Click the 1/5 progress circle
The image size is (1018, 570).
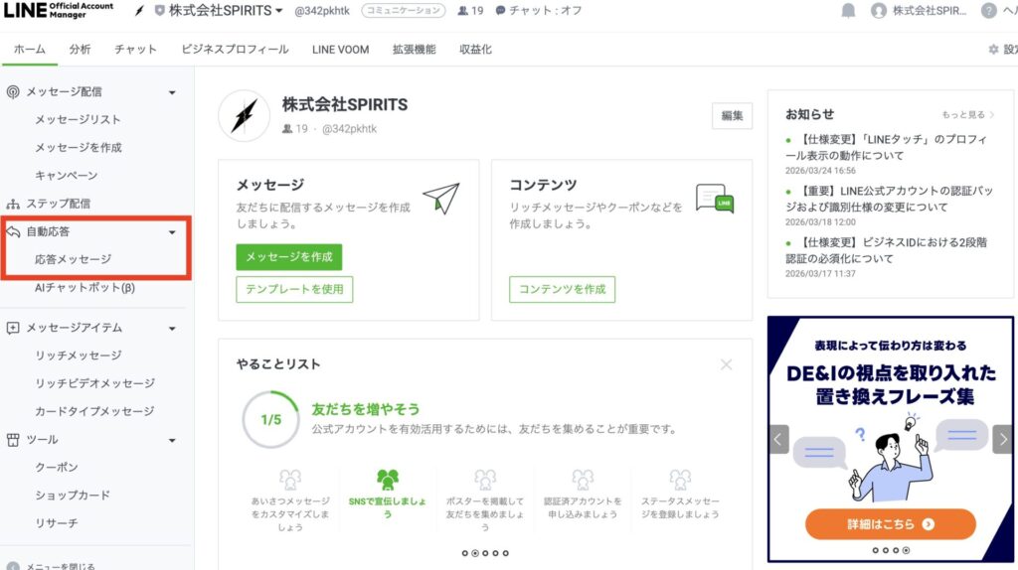pos(270,420)
